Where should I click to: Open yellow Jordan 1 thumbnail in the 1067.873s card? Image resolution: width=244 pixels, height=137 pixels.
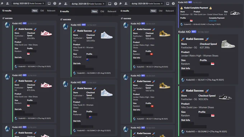165,85
